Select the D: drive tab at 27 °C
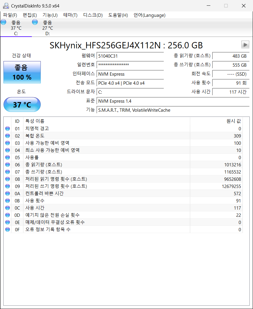The height and width of the screenshot is (309, 253). point(47,28)
